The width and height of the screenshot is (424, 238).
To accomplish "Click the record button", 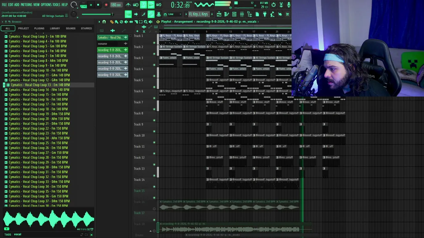I will (x=106, y=5).
